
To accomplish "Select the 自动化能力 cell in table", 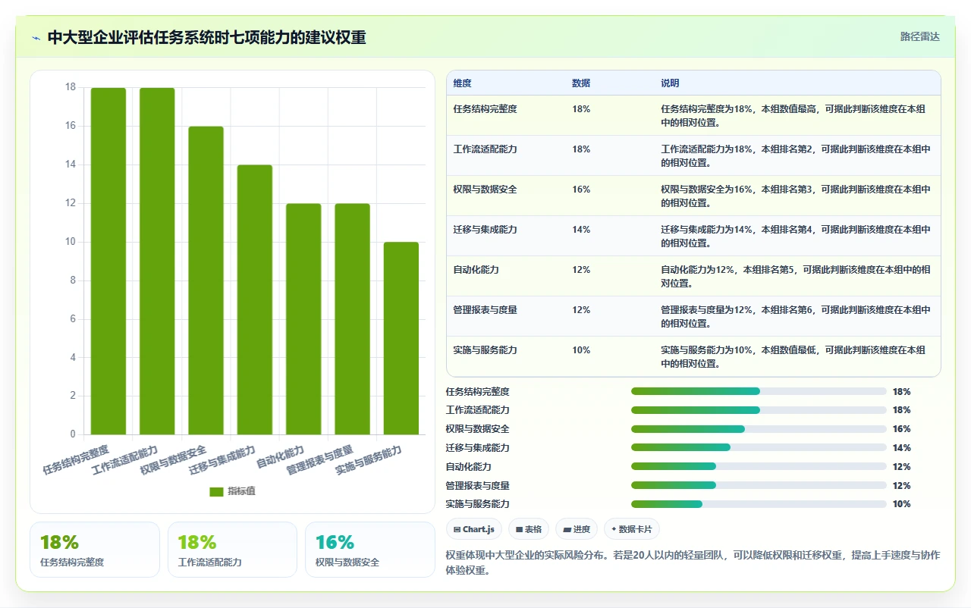I will click(476, 270).
